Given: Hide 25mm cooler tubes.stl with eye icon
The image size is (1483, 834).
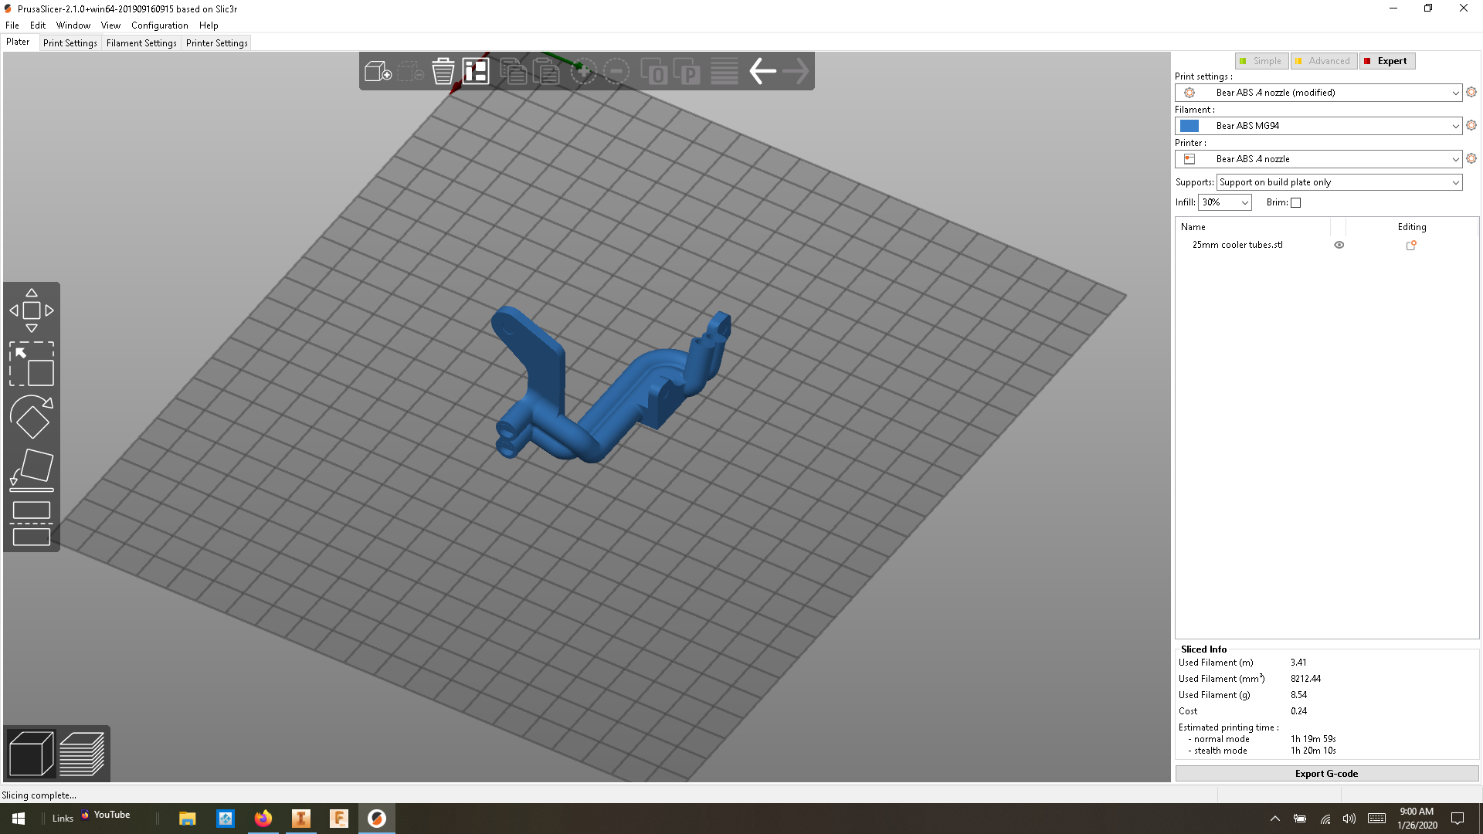Looking at the screenshot, I should [1339, 245].
